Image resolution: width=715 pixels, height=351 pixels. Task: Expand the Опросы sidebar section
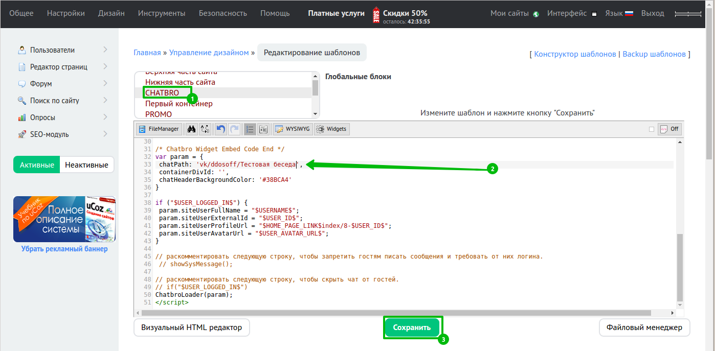tap(105, 117)
